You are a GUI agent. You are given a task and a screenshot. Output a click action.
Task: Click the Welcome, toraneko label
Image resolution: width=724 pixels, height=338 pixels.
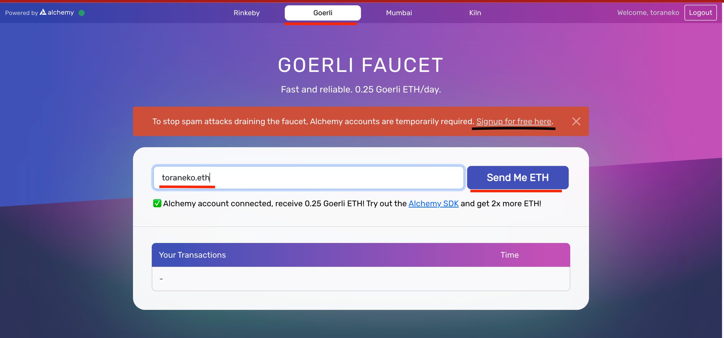(x=648, y=12)
